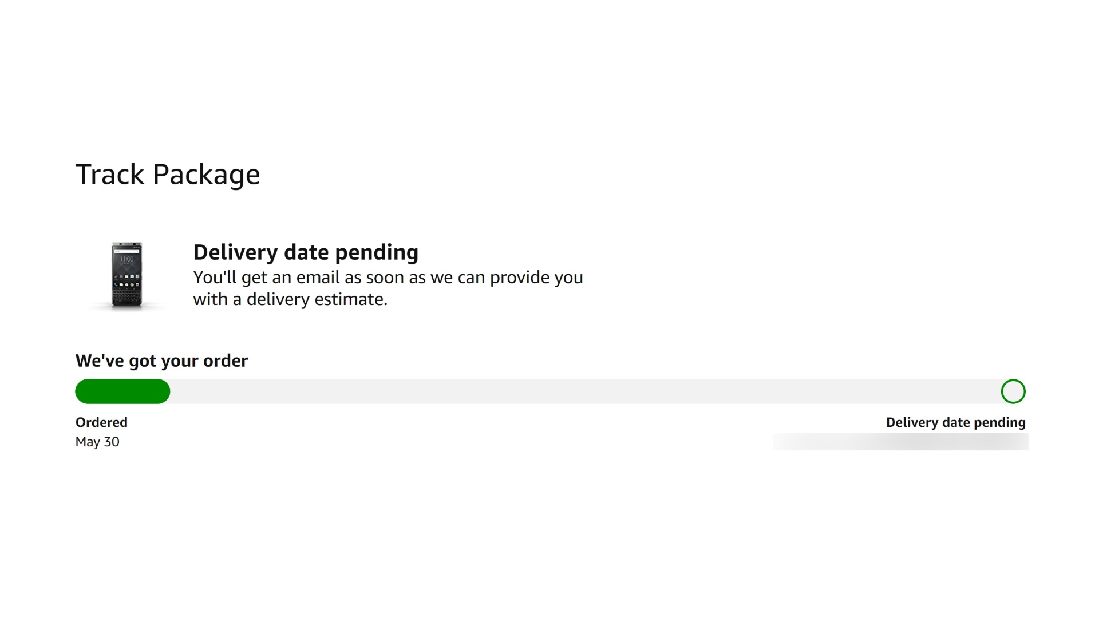Click the 11:00 clock on phone image
Screen dimensions: 1099x618
pyautogui.click(x=126, y=259)
